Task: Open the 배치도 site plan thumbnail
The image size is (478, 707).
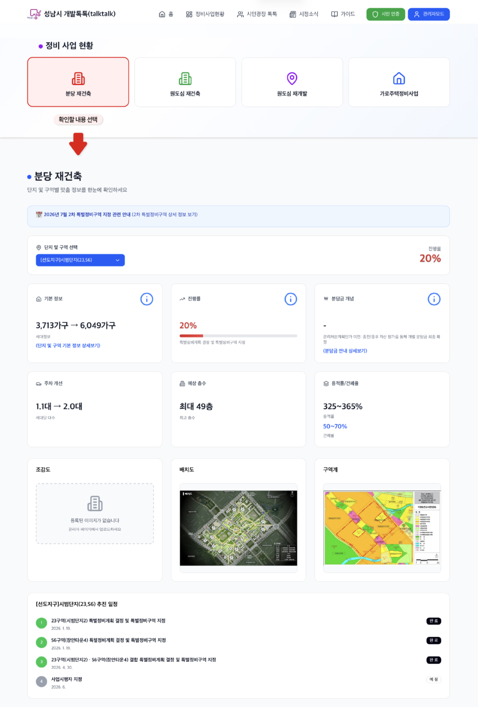Action: [238, 528]
